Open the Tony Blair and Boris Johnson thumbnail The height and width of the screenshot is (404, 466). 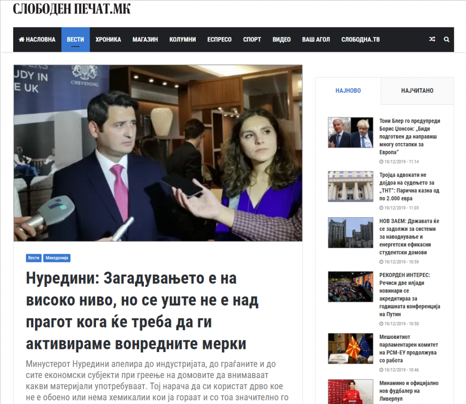pyautogui.click(x=350, y=133)
